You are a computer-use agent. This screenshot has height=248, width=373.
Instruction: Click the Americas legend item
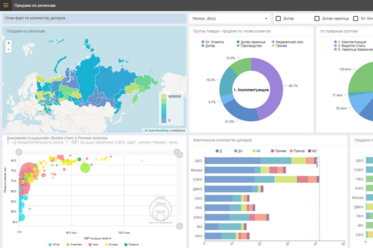[x=74, y=244]
